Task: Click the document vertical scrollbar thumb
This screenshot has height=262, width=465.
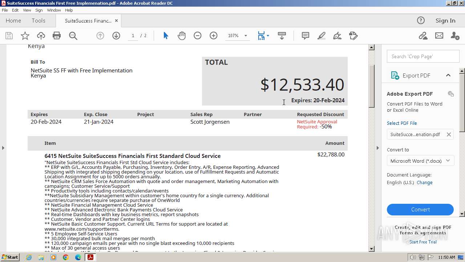Action: pyautogui.click(x=371, y=86)
